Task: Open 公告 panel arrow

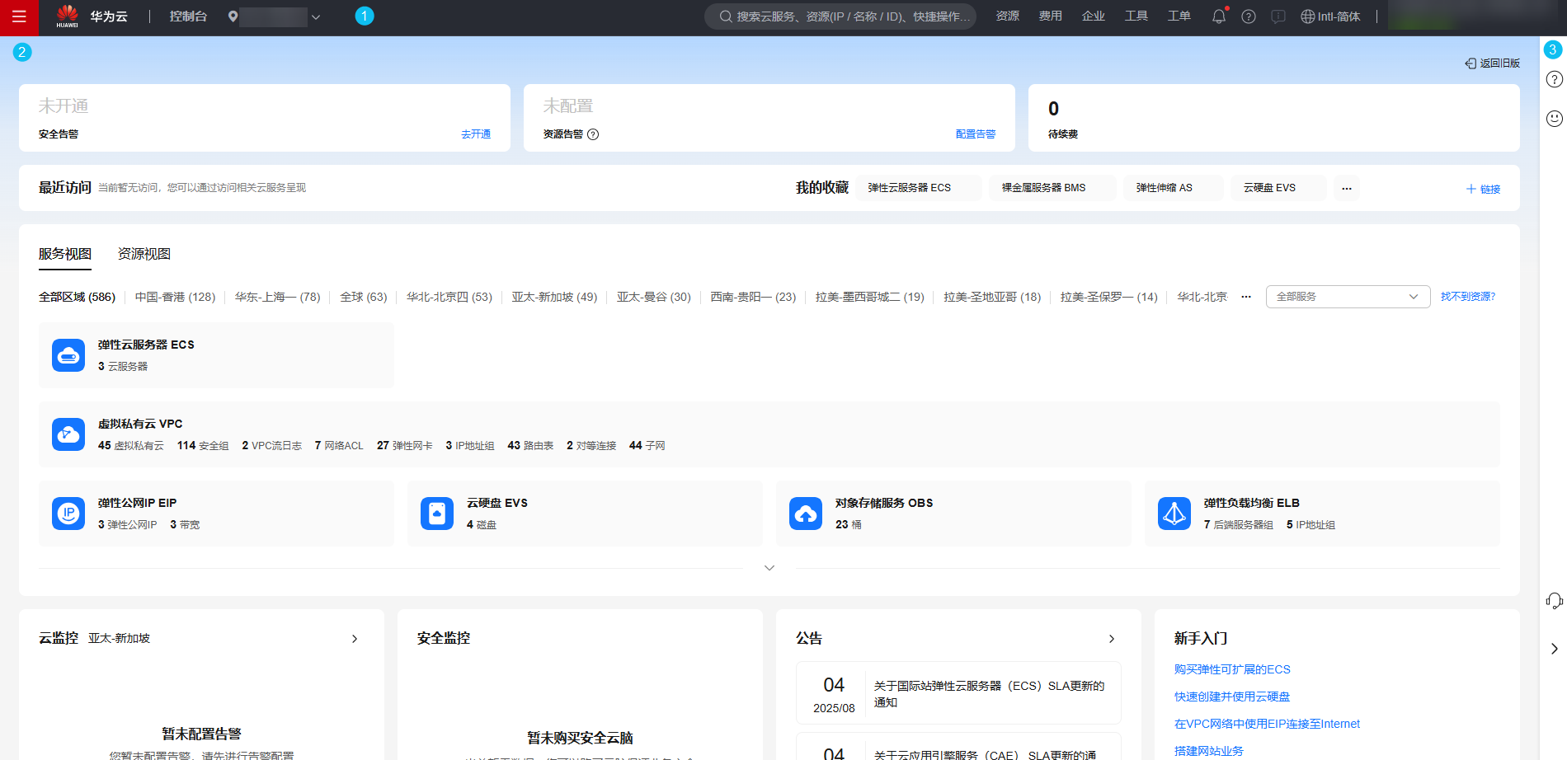Action: coord(1112,639)
